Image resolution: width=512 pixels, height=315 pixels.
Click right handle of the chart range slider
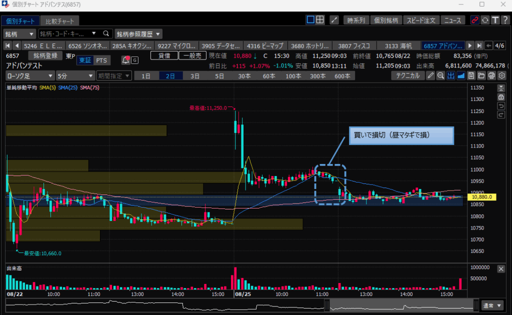click(475, 304)
